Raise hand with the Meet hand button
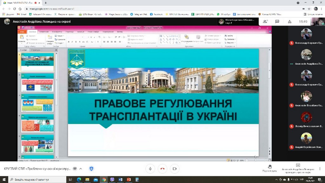The width and height of the screenshot is (325, 183). [x=269, y=168]
